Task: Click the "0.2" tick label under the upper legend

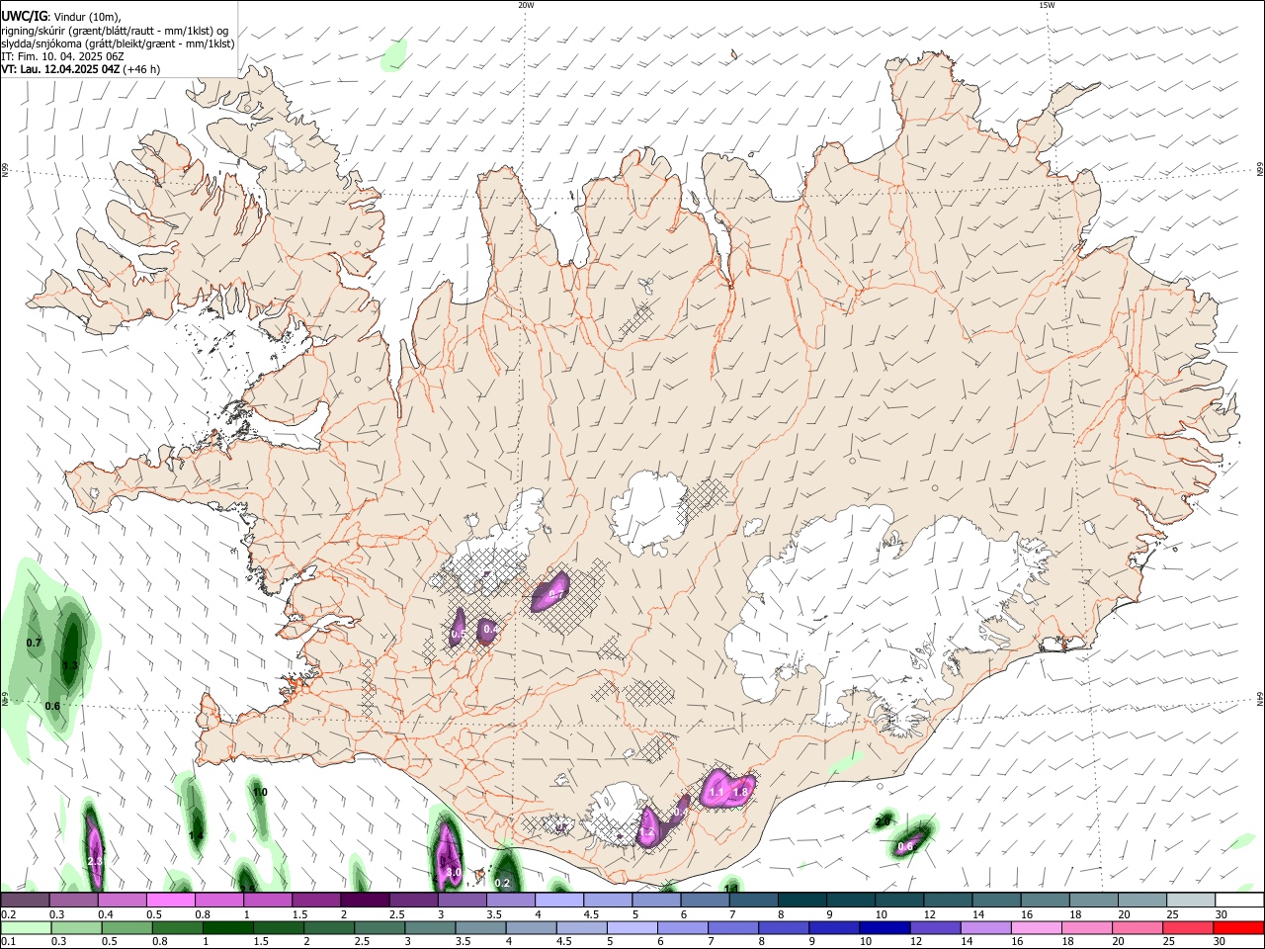Action: [8, 914]
